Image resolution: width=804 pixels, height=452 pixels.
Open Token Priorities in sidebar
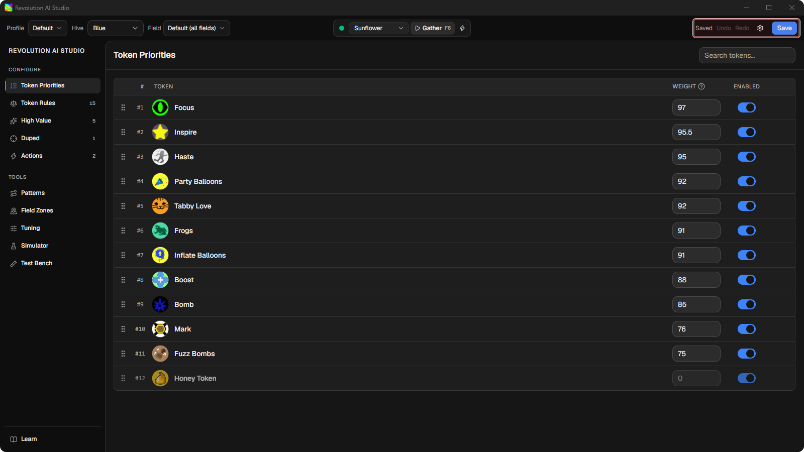point(53,85)
